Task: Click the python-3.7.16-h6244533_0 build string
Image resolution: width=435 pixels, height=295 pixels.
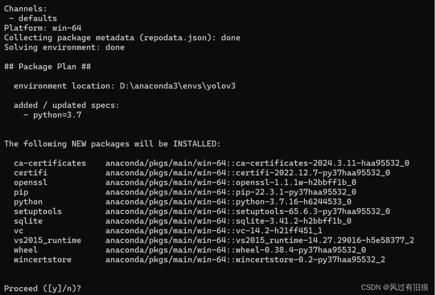Action: coord(294,202)
